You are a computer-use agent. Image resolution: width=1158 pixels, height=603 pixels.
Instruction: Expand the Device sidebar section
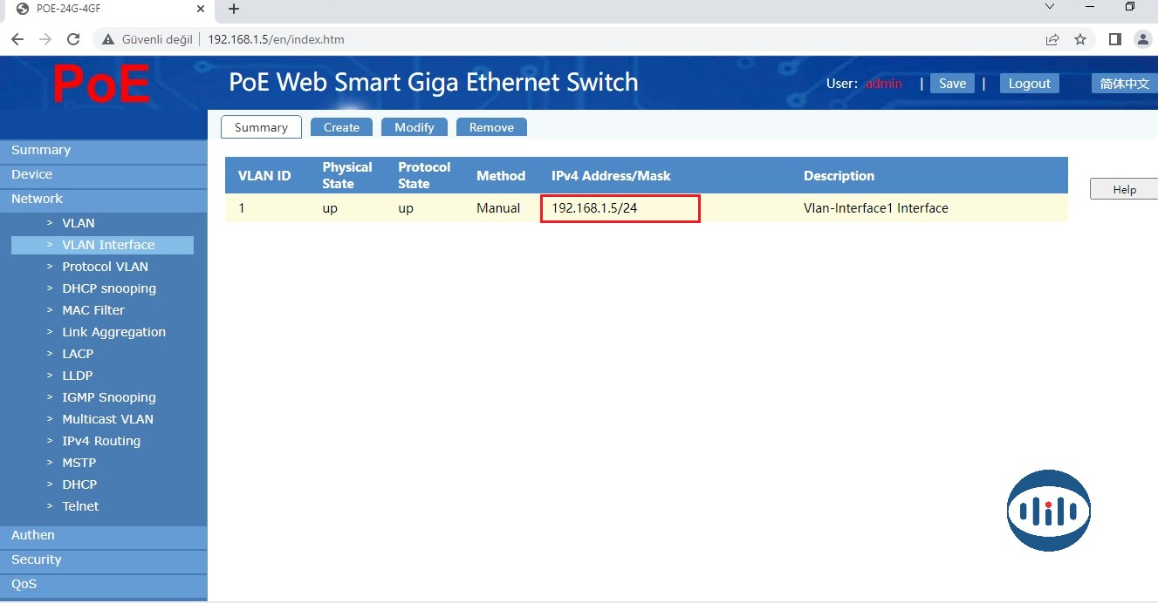[x=32, y=174]
